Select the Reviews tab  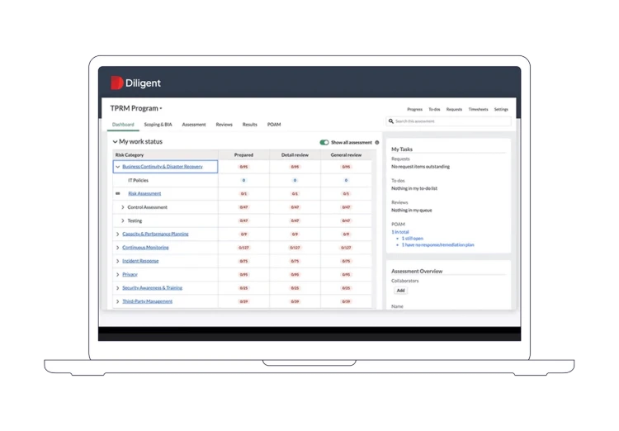coord(224,125)
